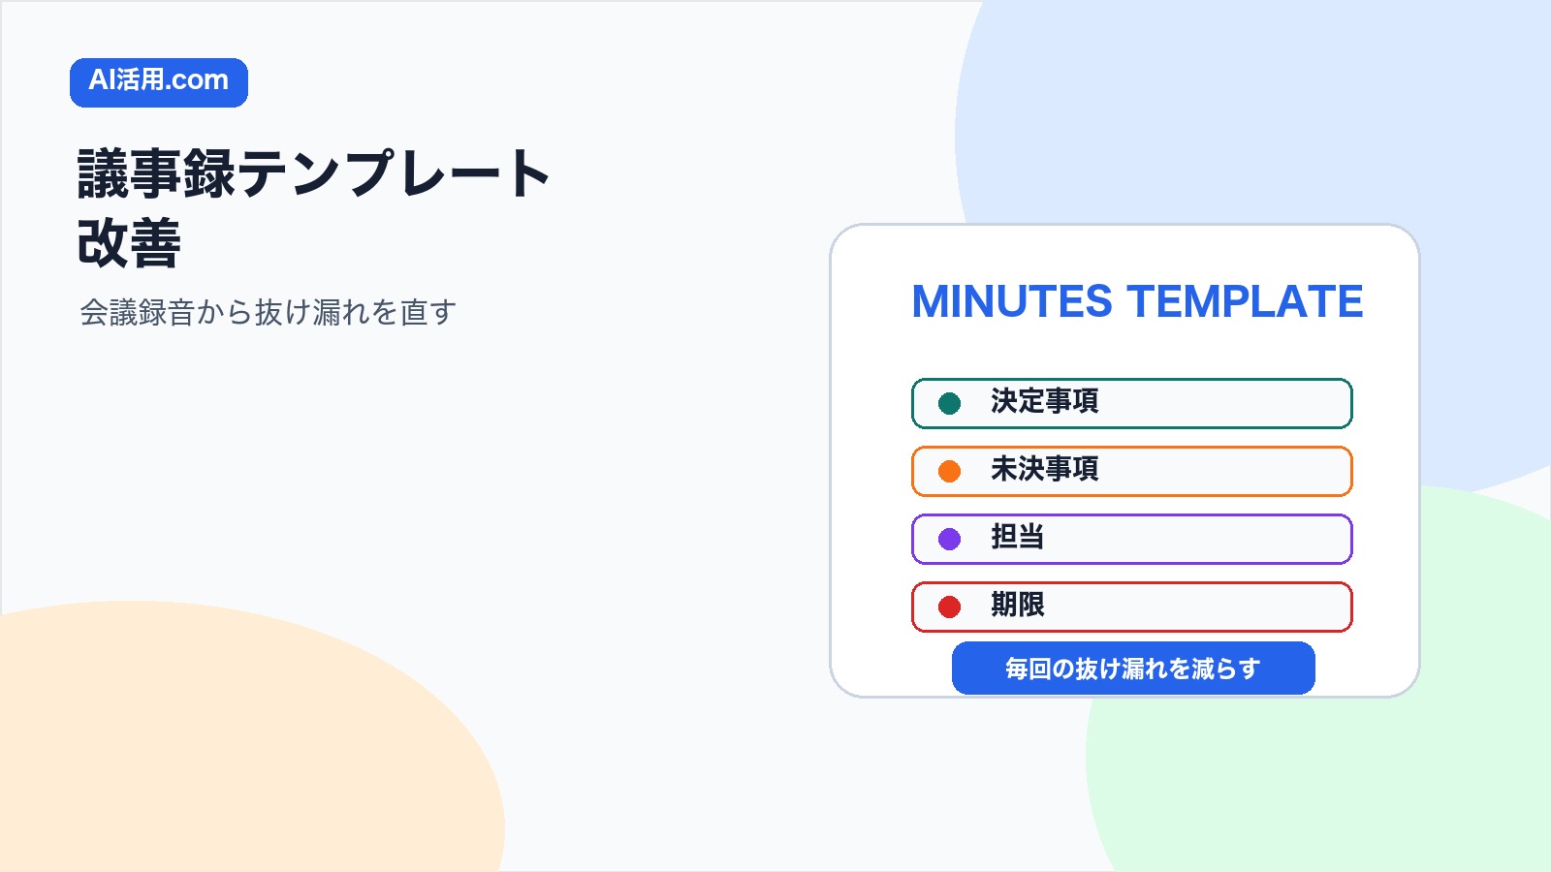This screenshot has height=872, width=1551.
Task: Click the peach circle shape at bottom left
Action: click(x=223, y=746)
